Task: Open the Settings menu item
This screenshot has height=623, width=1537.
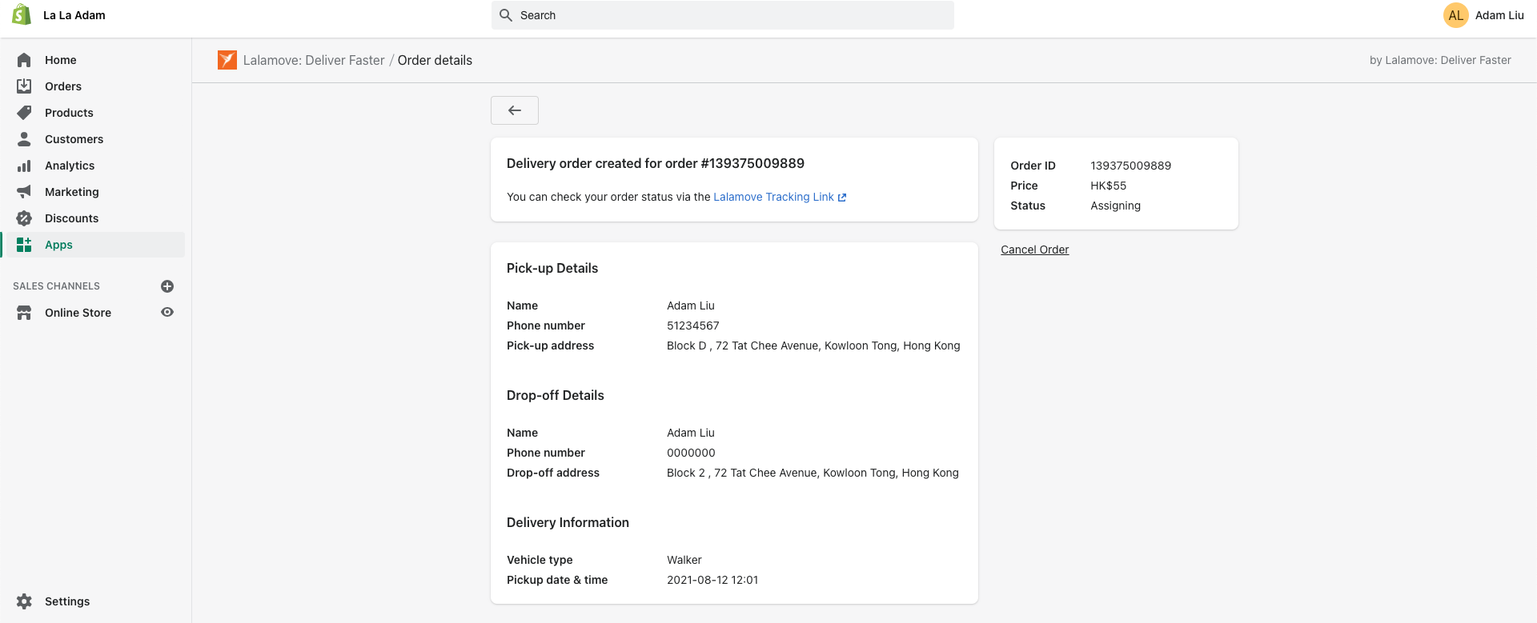Action: 93,601
